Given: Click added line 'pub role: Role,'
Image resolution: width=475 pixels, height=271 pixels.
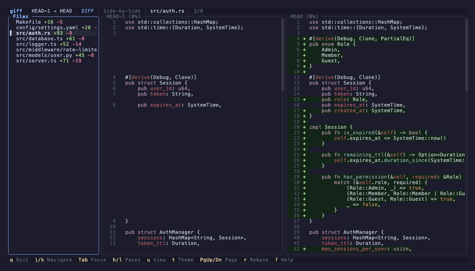Looking at the screenshot, I should tap(345, 99).
